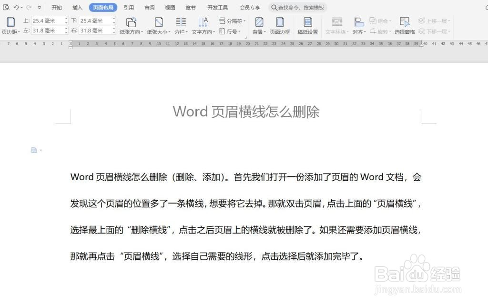Click the 旋转 rotate button
This screenshot has width=488, height=306.
380,31
